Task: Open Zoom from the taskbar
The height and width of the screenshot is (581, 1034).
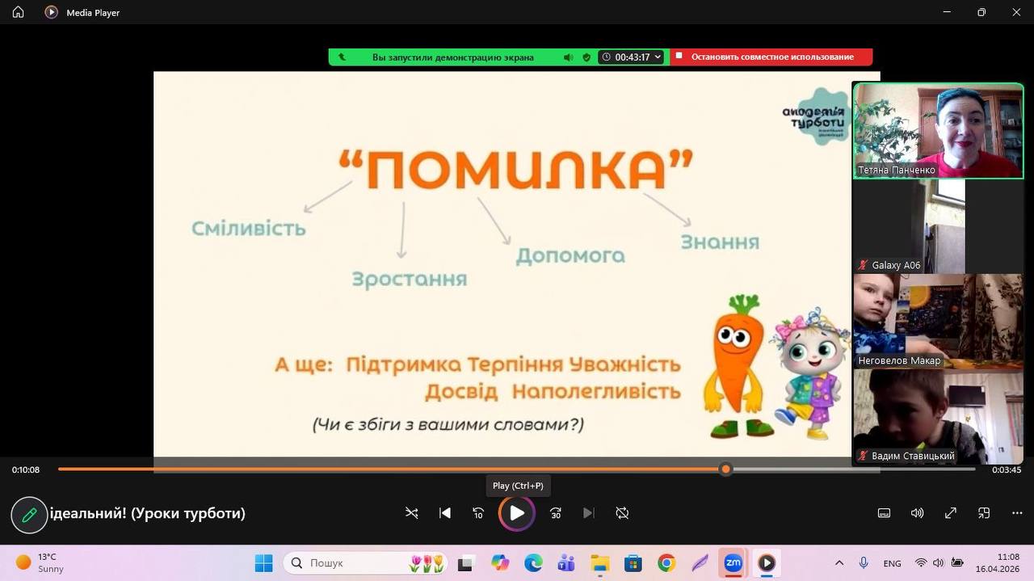Action: tap(733, 563)
